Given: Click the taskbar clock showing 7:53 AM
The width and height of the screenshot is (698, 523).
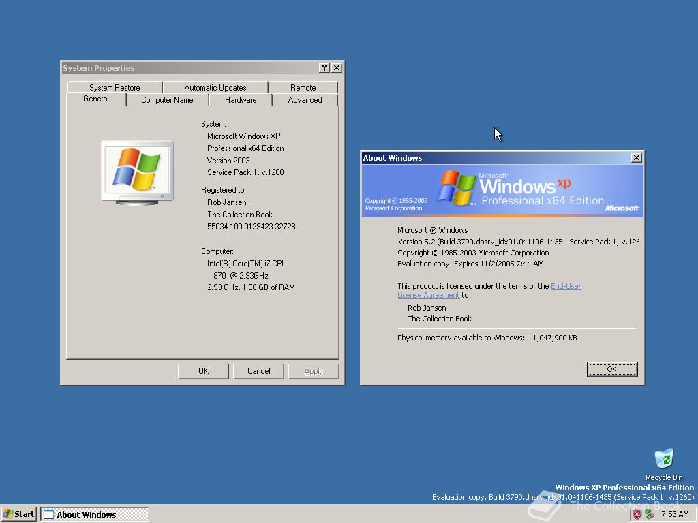Looking at the screenshot, I should 675,514.
